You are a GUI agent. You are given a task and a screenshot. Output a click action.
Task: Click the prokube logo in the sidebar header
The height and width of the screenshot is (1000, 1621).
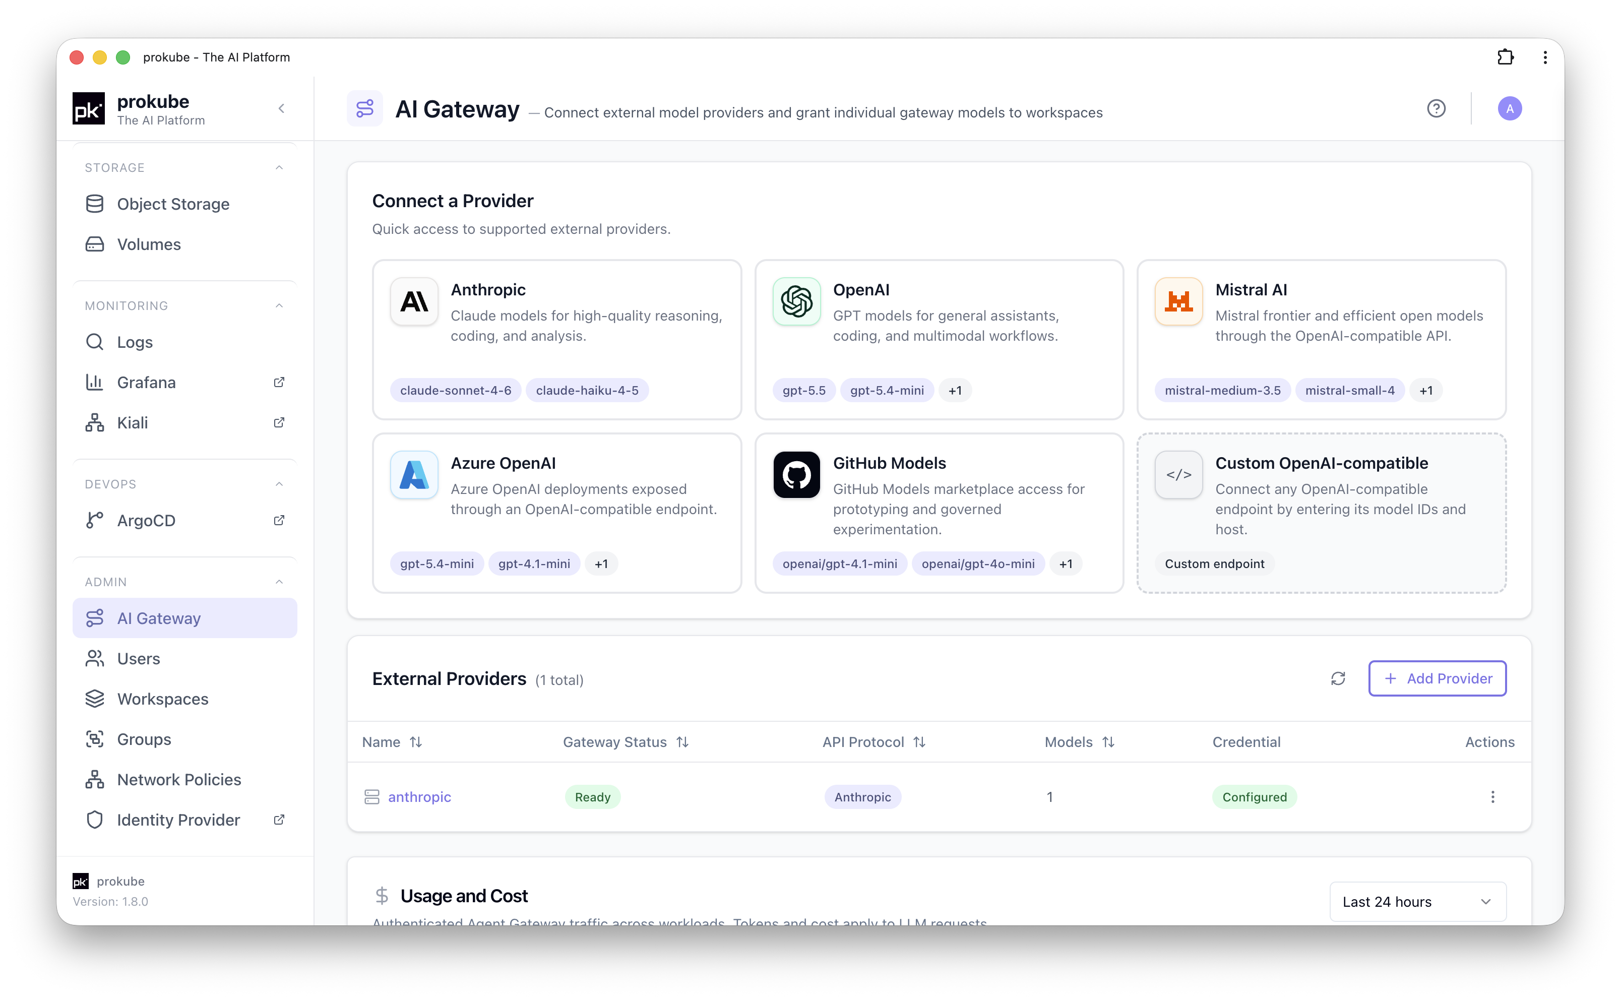coord(89,109)
